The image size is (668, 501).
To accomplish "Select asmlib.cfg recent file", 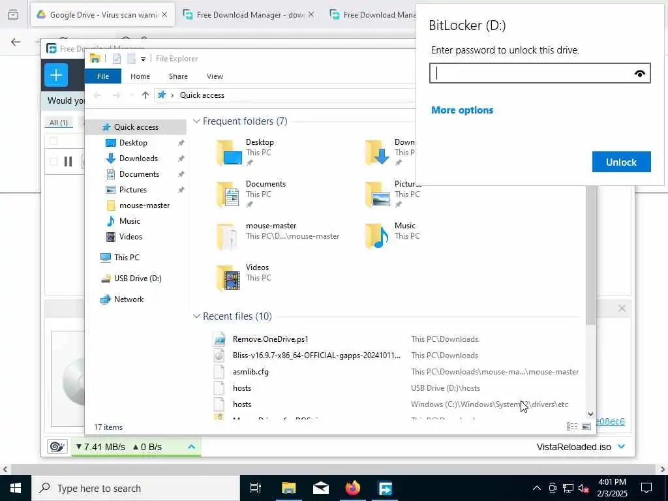I will [250, 372].
